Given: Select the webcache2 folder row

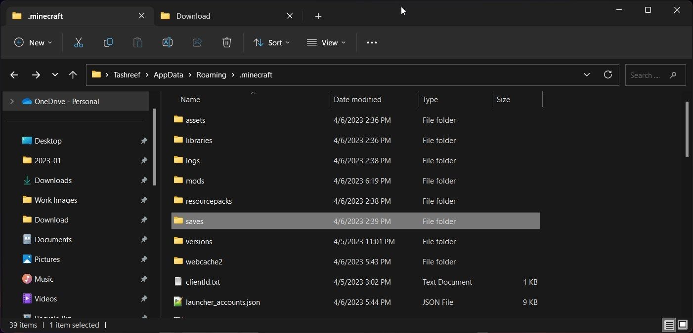Looking at the screenshot, I should coord(355,261).
